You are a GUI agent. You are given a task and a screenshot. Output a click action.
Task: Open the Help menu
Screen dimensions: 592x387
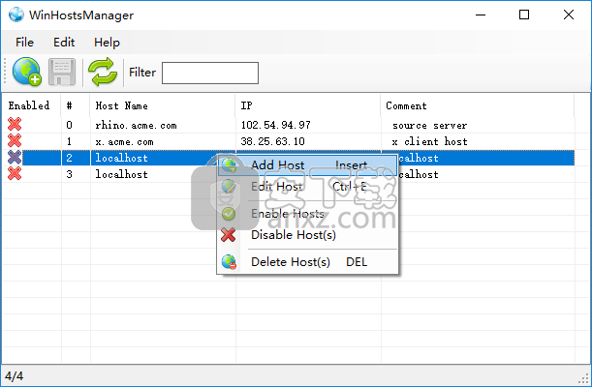(107, 43)
